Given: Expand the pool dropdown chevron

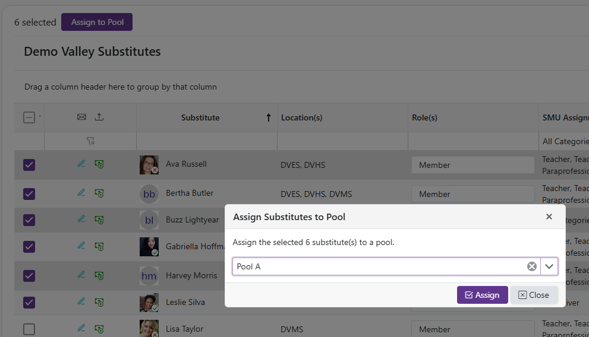Looking at the screenshot, I should coord(549,266).
